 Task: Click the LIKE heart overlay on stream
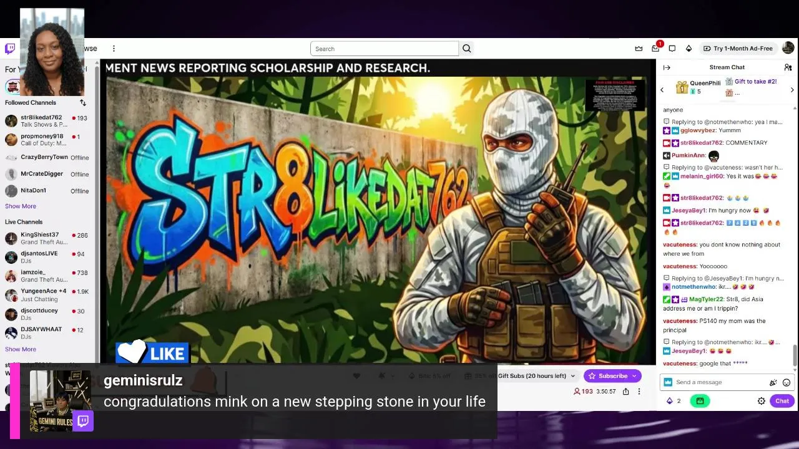click(152, 353)
